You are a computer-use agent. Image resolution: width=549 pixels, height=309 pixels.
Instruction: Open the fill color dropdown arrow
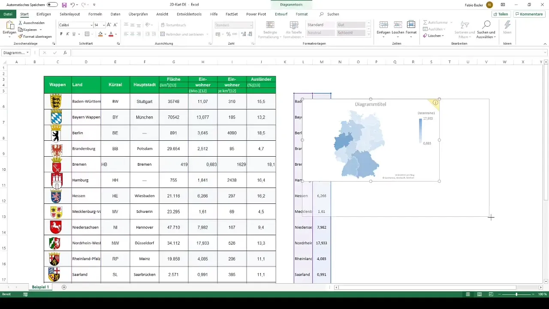[106, 34]
